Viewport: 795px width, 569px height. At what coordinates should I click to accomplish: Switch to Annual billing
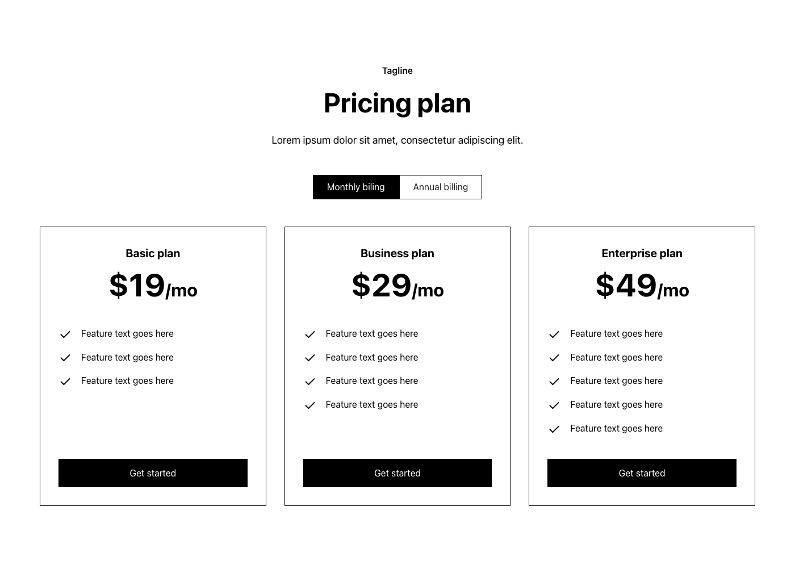coord(441,187)
